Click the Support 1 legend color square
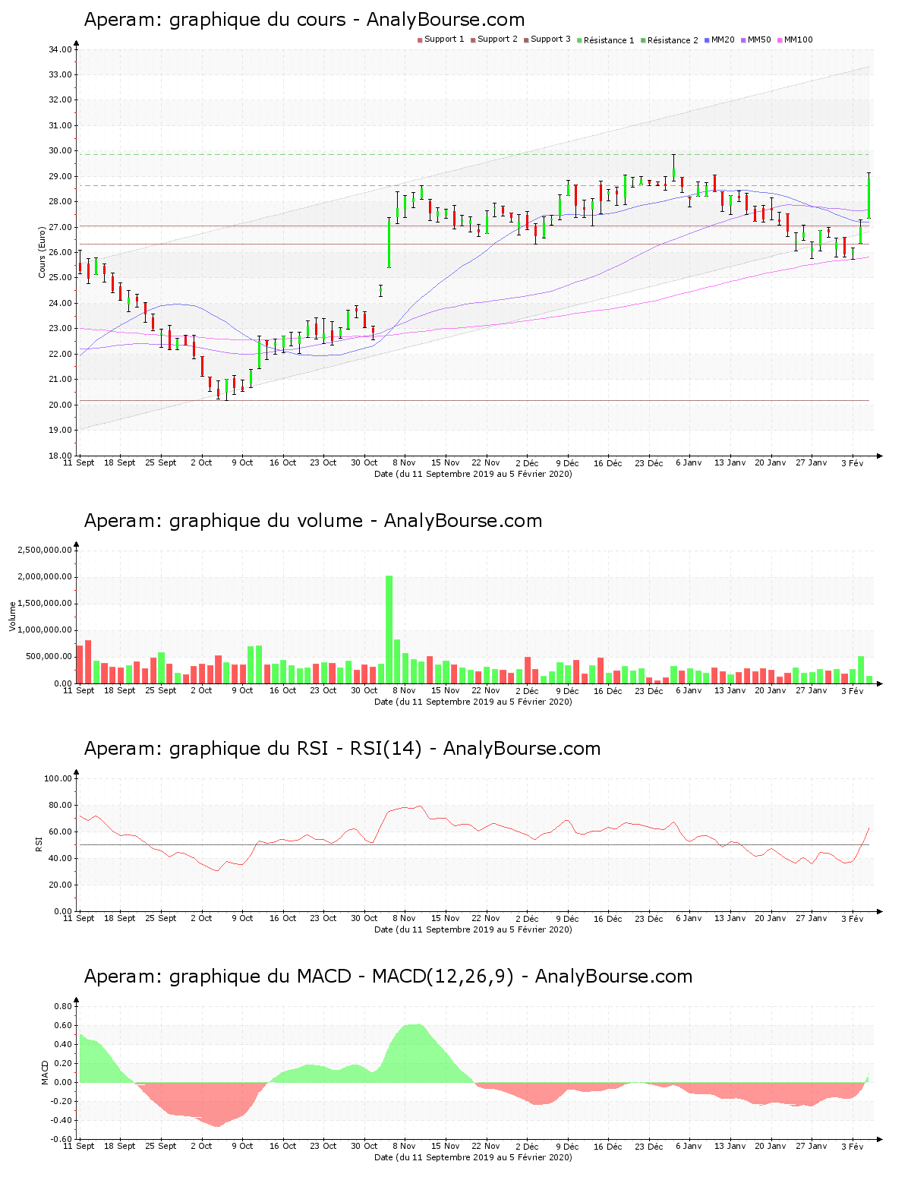The height and width of the screenshot is (1177, 911). [420, 40]
